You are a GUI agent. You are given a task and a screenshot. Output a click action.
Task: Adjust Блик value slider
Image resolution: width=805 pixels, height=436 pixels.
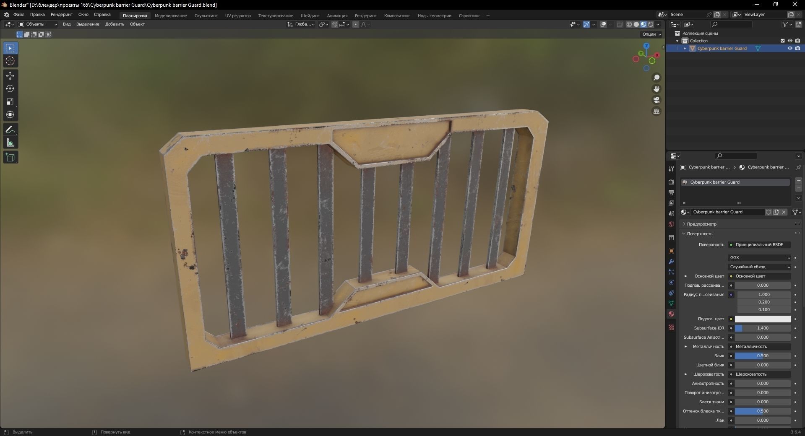click(763, 356)
